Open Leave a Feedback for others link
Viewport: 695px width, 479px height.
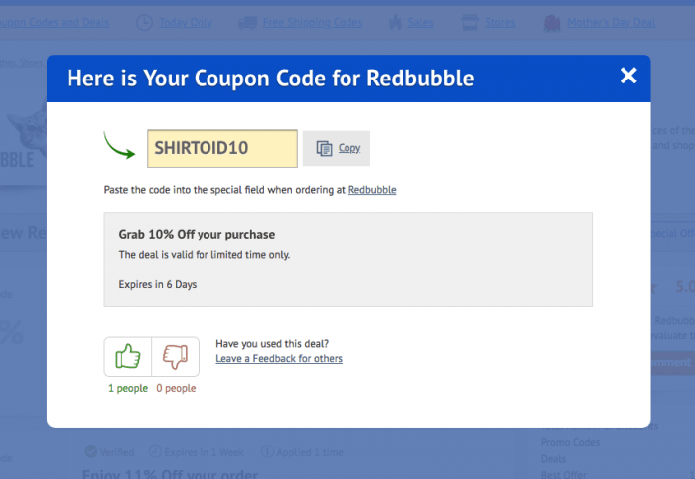pyautogui.click(x=279, y=359)
